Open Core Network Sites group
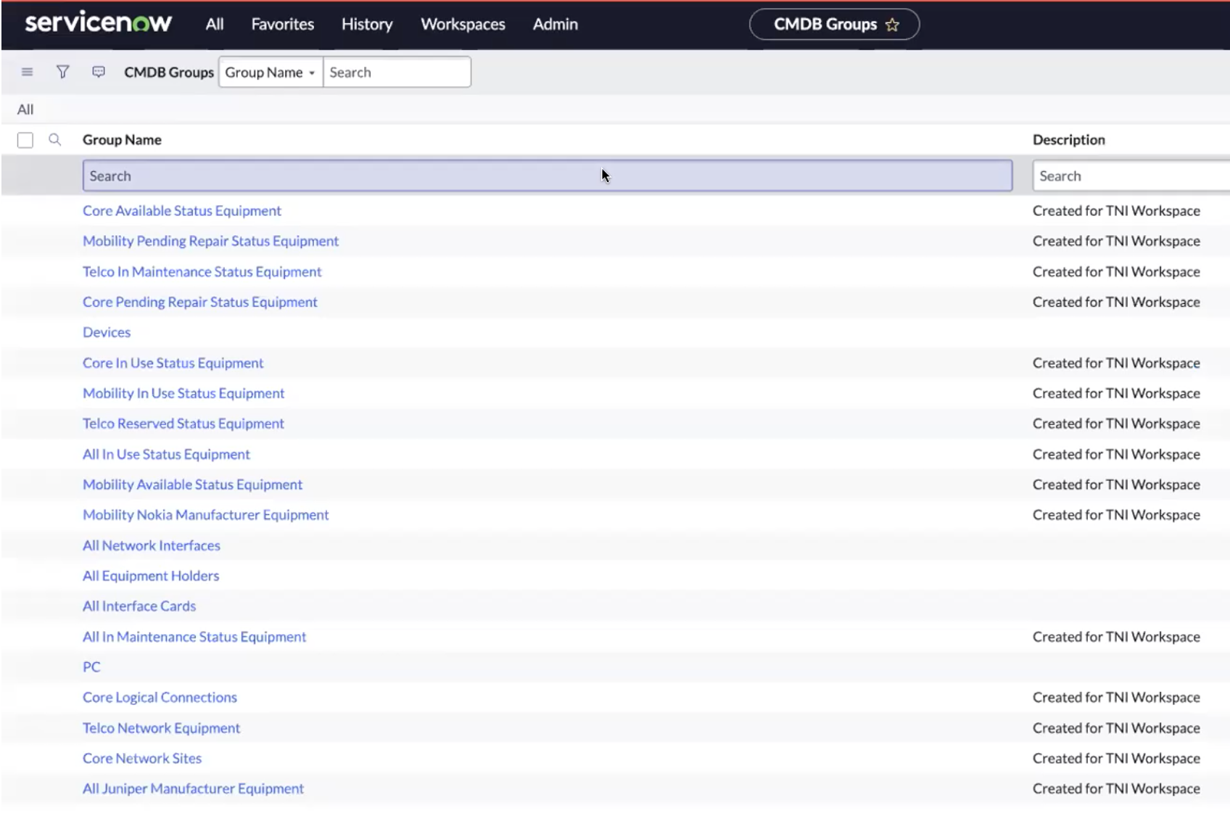The width and height of the screenshot is (1230, 824). (x=142, y=758)
